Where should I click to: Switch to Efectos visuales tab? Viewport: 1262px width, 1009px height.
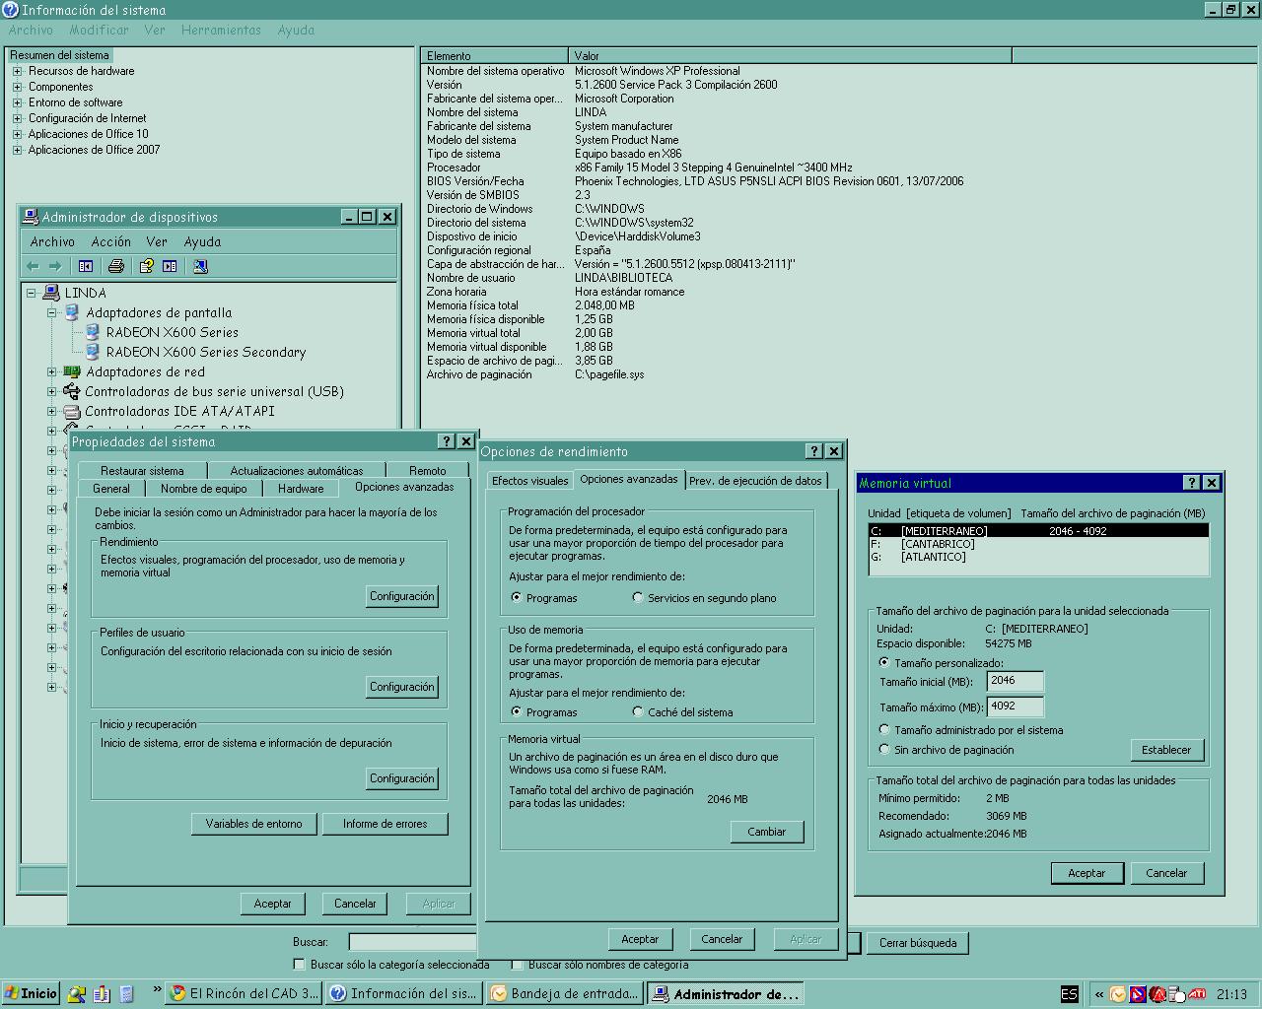click(x=530, y=481)
